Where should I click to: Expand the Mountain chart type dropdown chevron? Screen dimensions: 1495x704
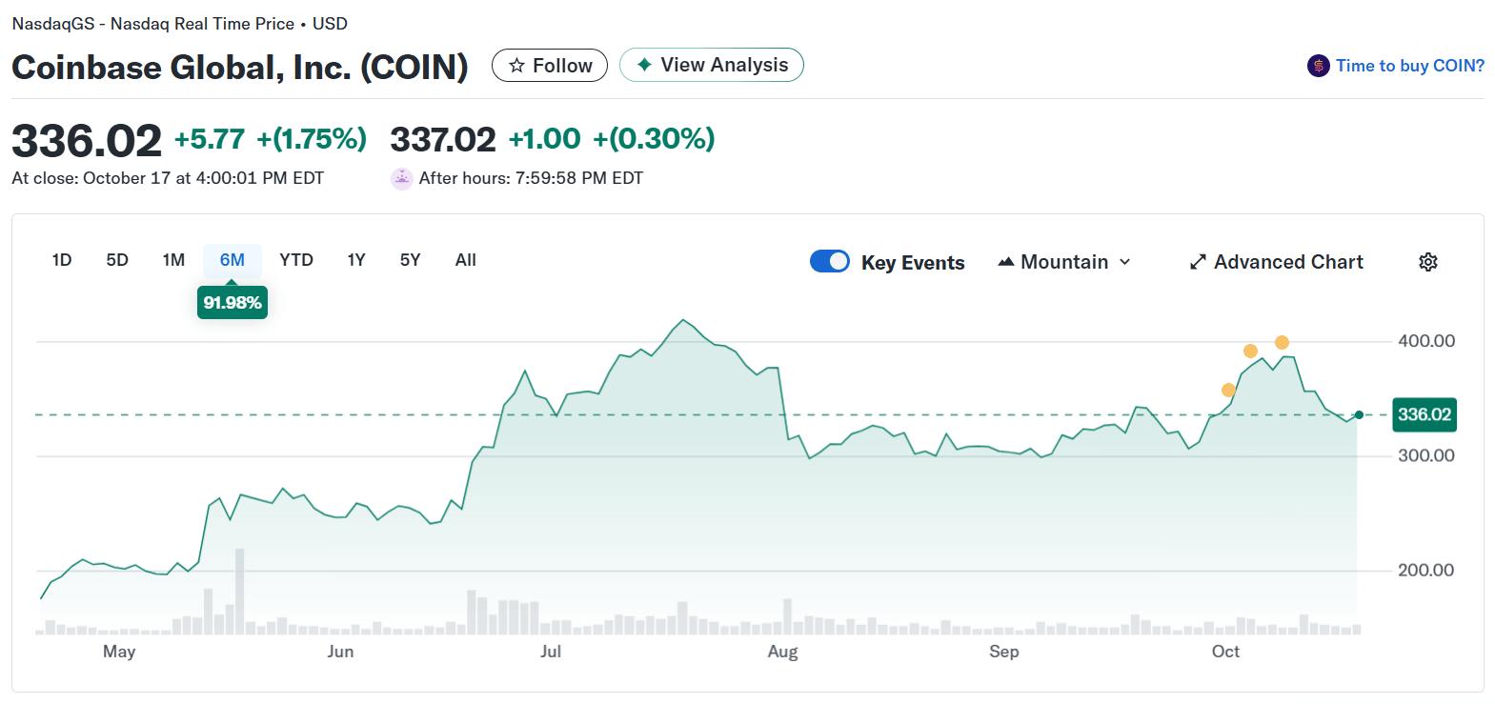(x=1125, y=262)
